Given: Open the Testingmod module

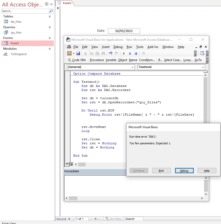Looking at the screenshot, I should click(19, 54).
